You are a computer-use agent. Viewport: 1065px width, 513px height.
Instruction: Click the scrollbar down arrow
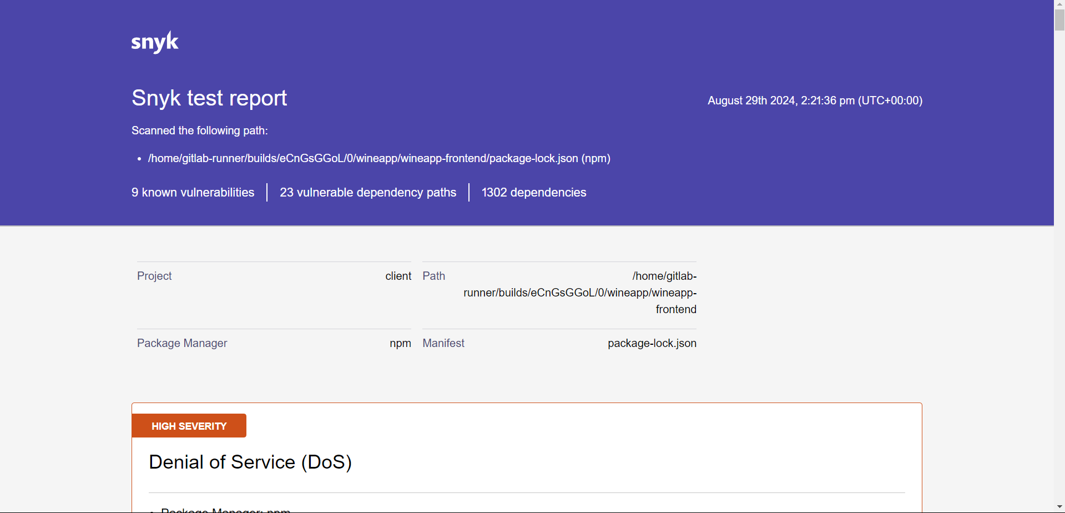coord(1059,508)
